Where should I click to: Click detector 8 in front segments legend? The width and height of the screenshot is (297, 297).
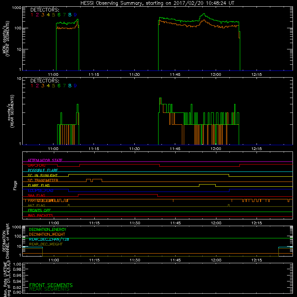(70, 15)
